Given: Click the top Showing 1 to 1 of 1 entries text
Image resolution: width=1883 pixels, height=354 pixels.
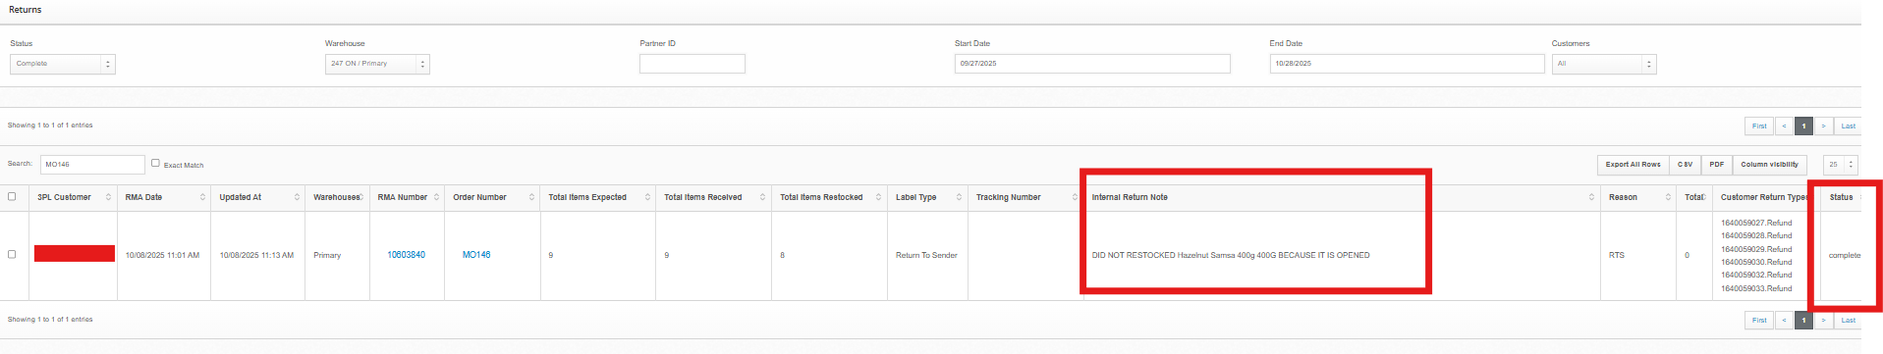Looking at the screenshot, I should [x=50, y=126].
